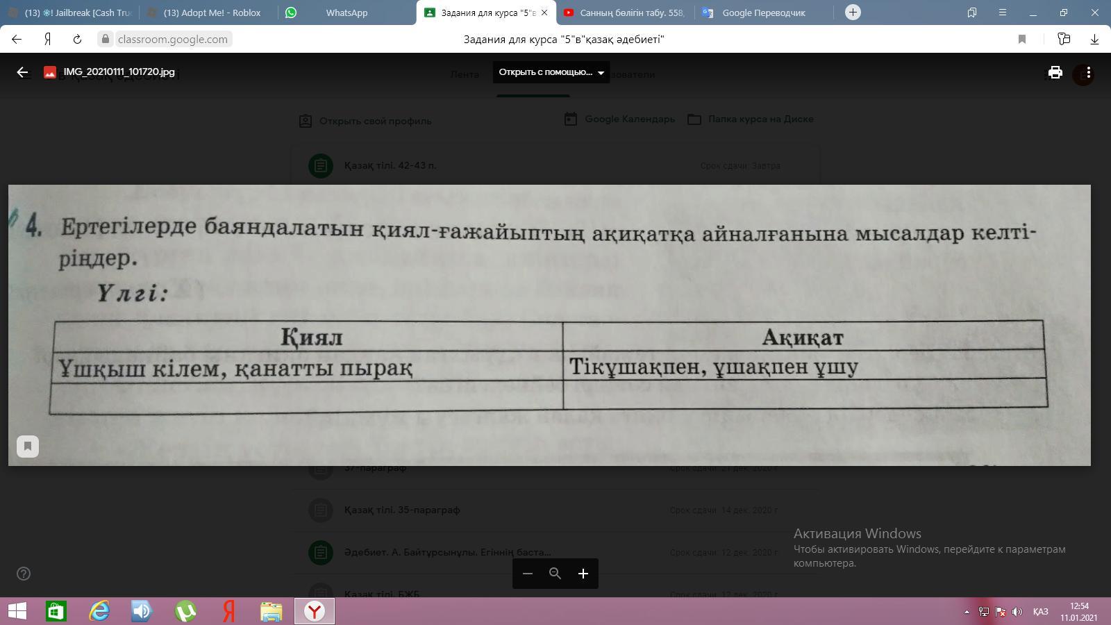Open the "Открыть с помощью" dropdown
The height and width of the screenshot is (625, 1111).
coord(551,72)
